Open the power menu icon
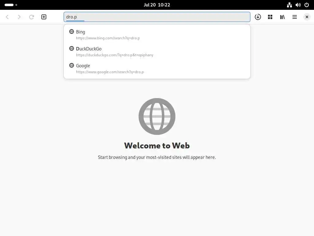This screenshot has height=236, width=314. click(307, 5)
